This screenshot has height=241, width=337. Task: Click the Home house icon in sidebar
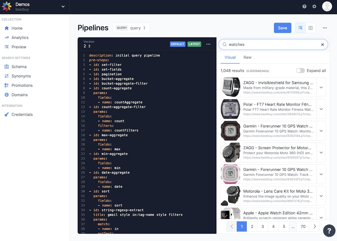pyautogui.click(x=7, y=28)
